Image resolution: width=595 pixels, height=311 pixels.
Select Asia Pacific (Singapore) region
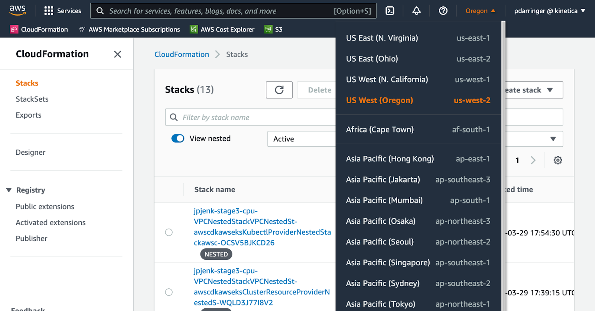click(418, 263)
